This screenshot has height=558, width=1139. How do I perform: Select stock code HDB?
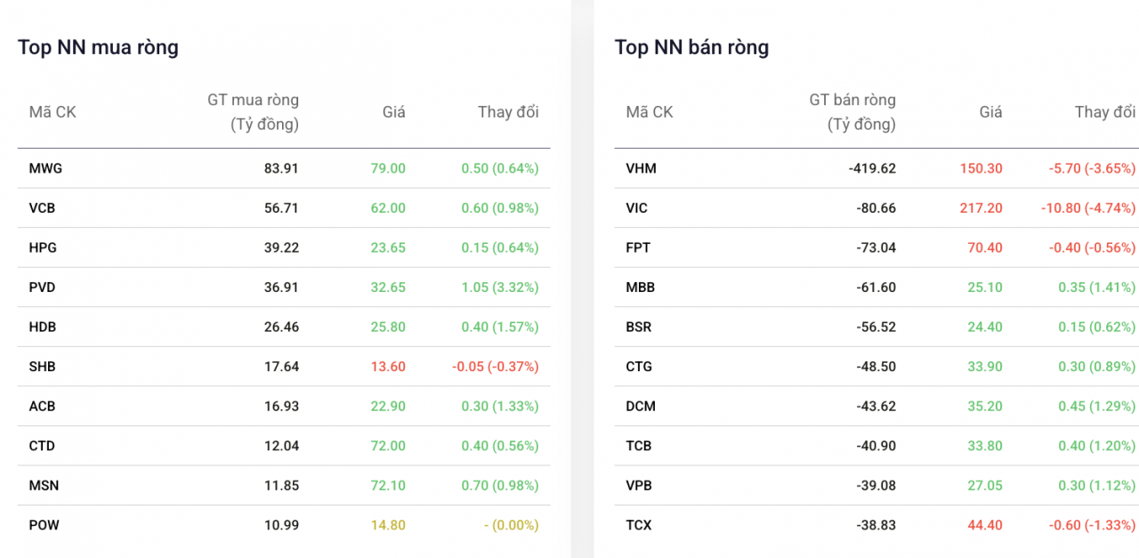(x=43, y=327)
